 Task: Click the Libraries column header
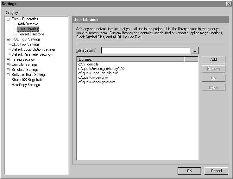point(130,59)
